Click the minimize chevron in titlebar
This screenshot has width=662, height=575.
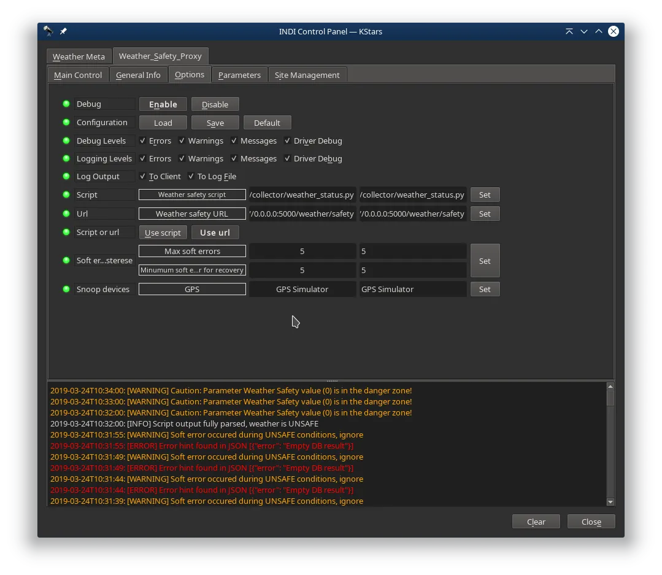584,31
